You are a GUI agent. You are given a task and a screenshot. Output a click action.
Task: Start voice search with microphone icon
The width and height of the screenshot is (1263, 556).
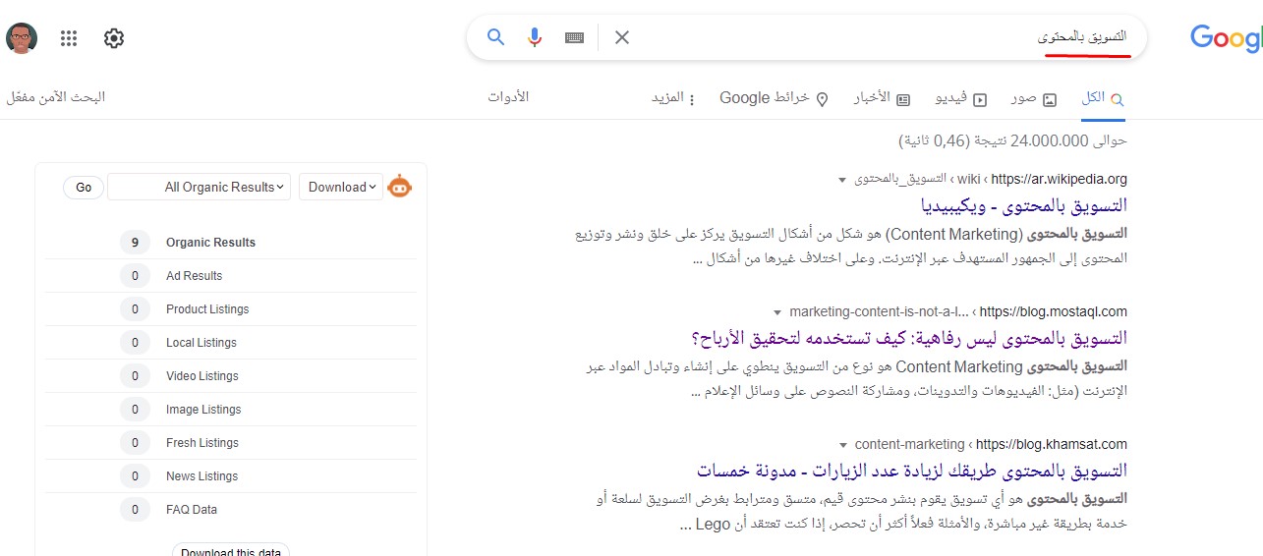(x=535, y=37)
